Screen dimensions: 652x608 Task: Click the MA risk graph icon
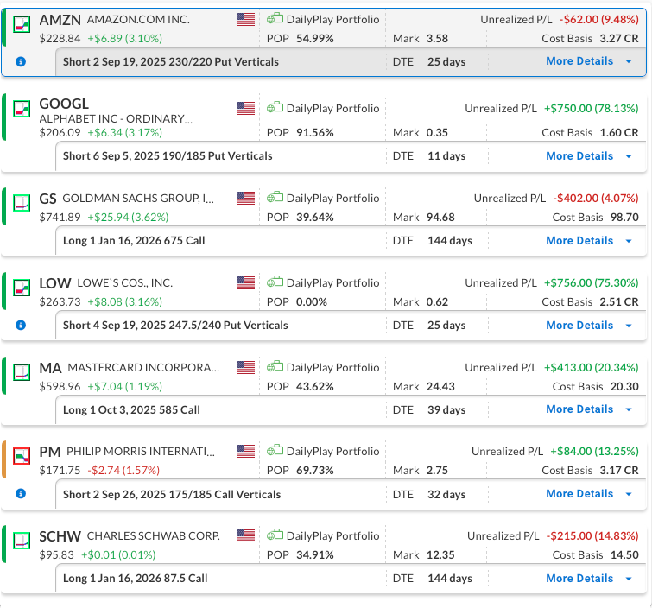(22, 372)
